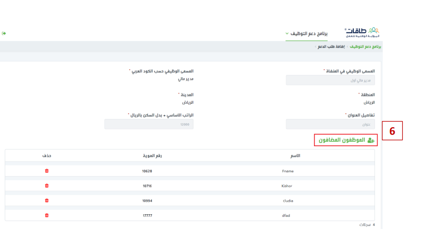The height and width of the screenshot is (241, 421).
Task: Click the تفاصيل العنوان input field
Action: [330, 124]
